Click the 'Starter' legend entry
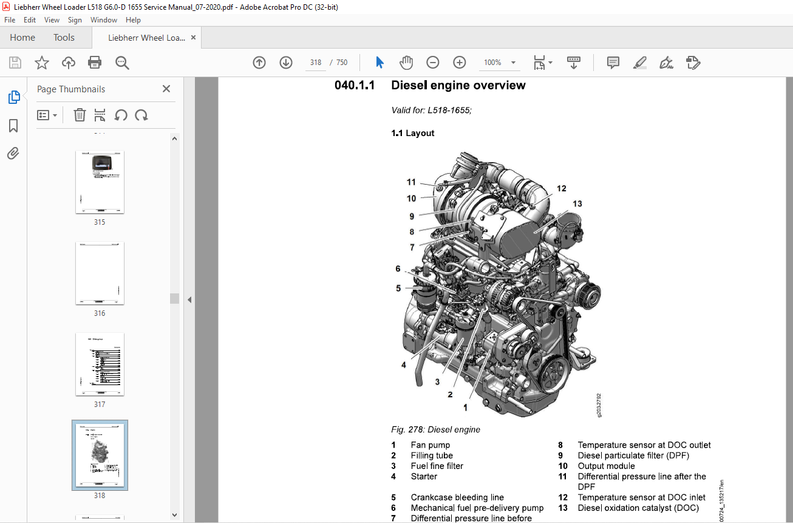793x523 pixels. tap(424, 476)
